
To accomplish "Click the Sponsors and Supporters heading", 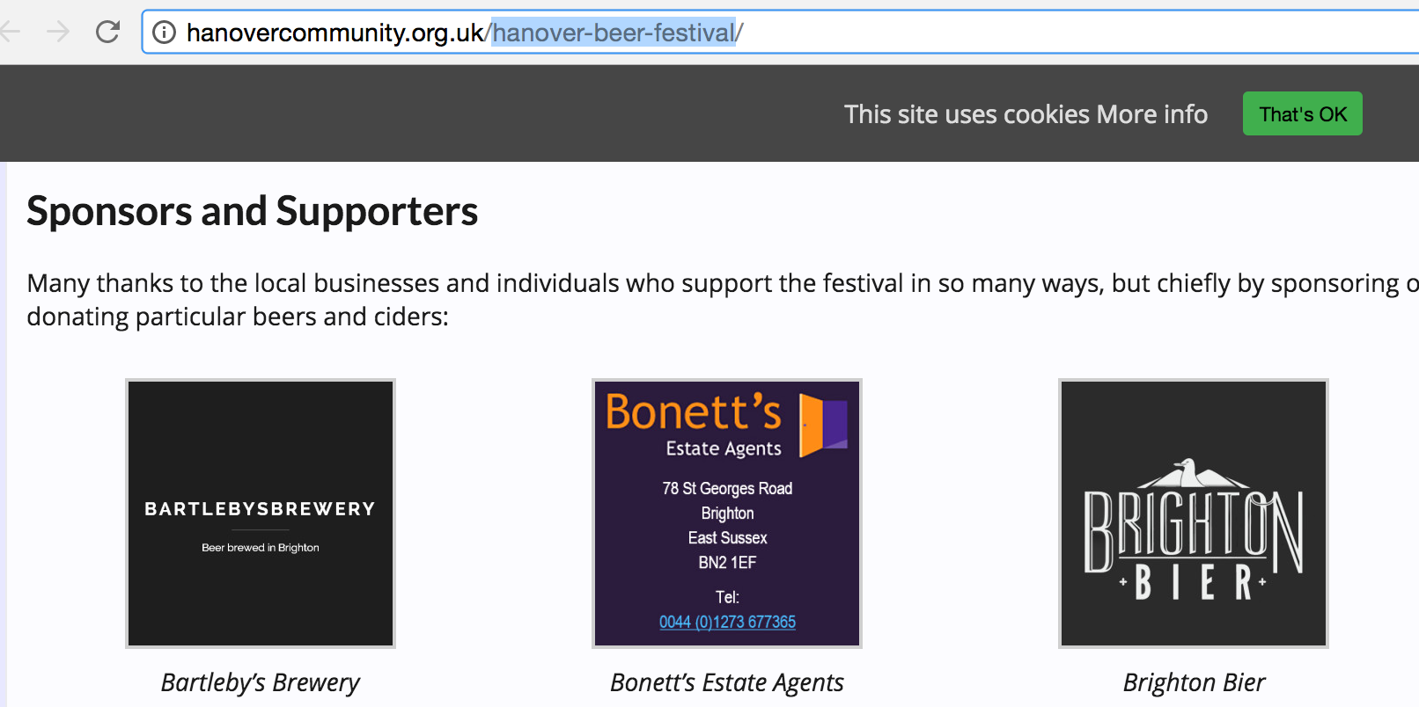I will pos(252,211).
